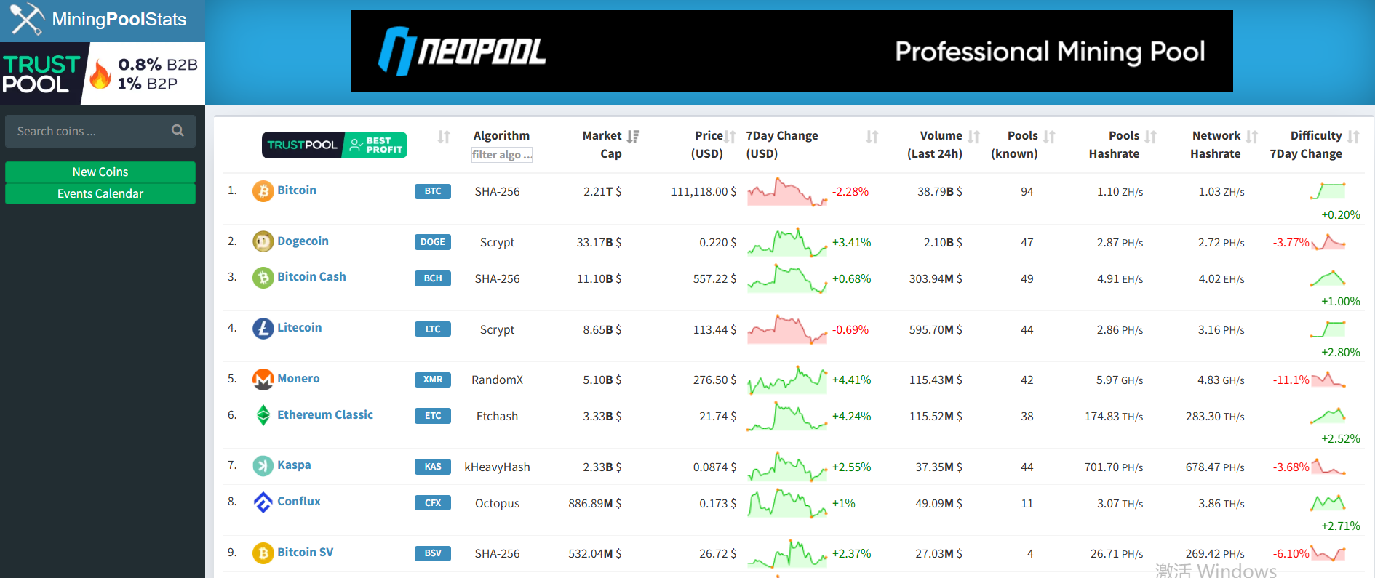Click Dogecoin's +3.41% change value
Image resolution: width=1375 pixels, height=578 pixels.
pos(852,242)
